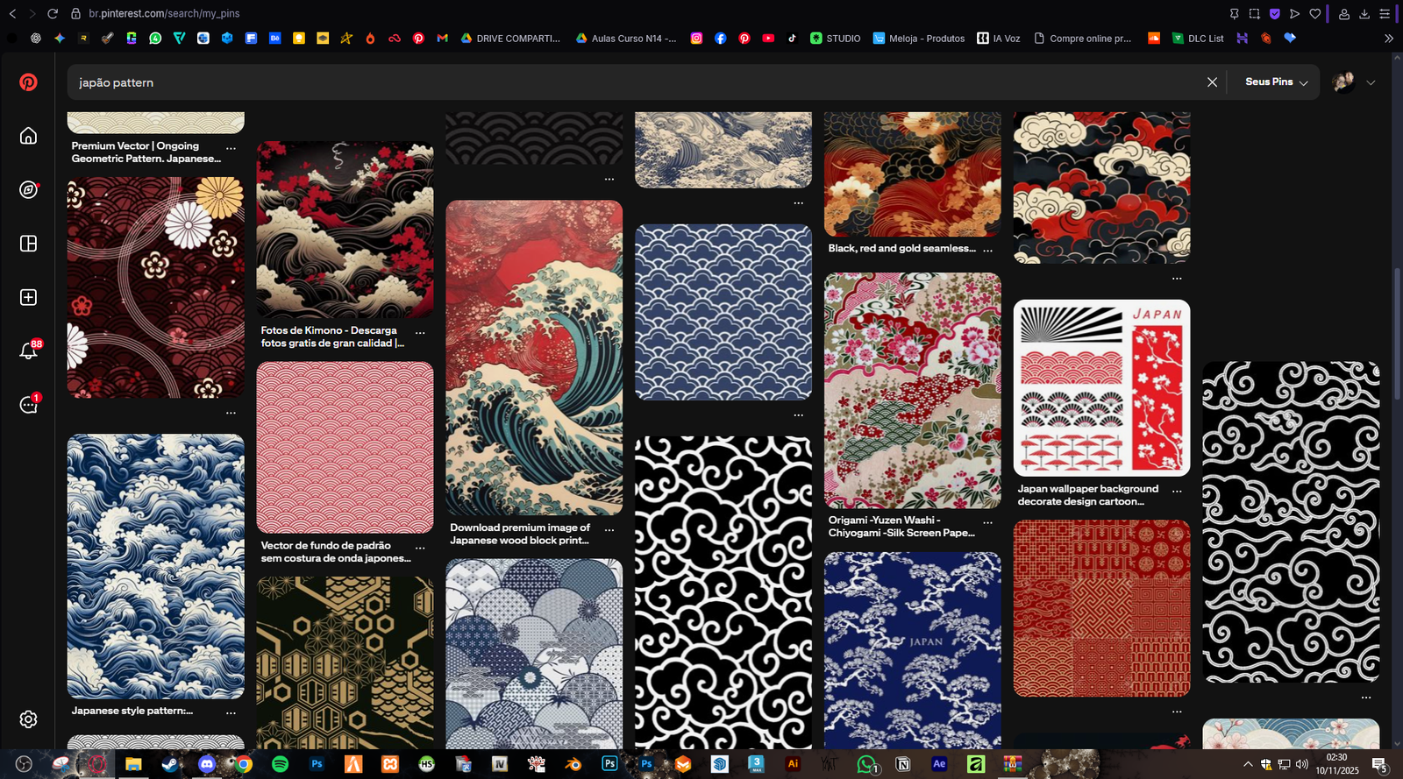Open Pinterest home feed icon
The width and height of the screenshot is (1403, 779).
pyautogui.click(x=28, y=136)
